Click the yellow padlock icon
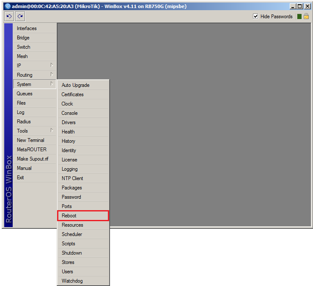 306,17
